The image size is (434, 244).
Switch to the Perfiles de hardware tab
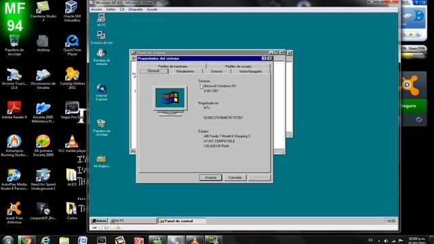tap(173, 66)
